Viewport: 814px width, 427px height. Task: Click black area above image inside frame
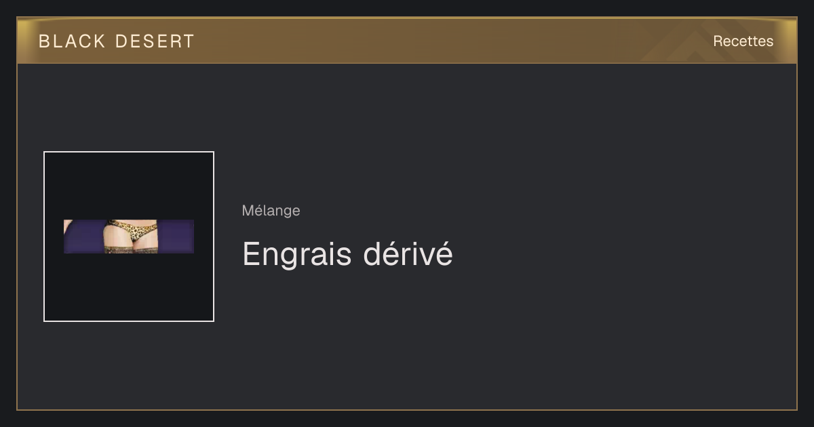point(129,186)
